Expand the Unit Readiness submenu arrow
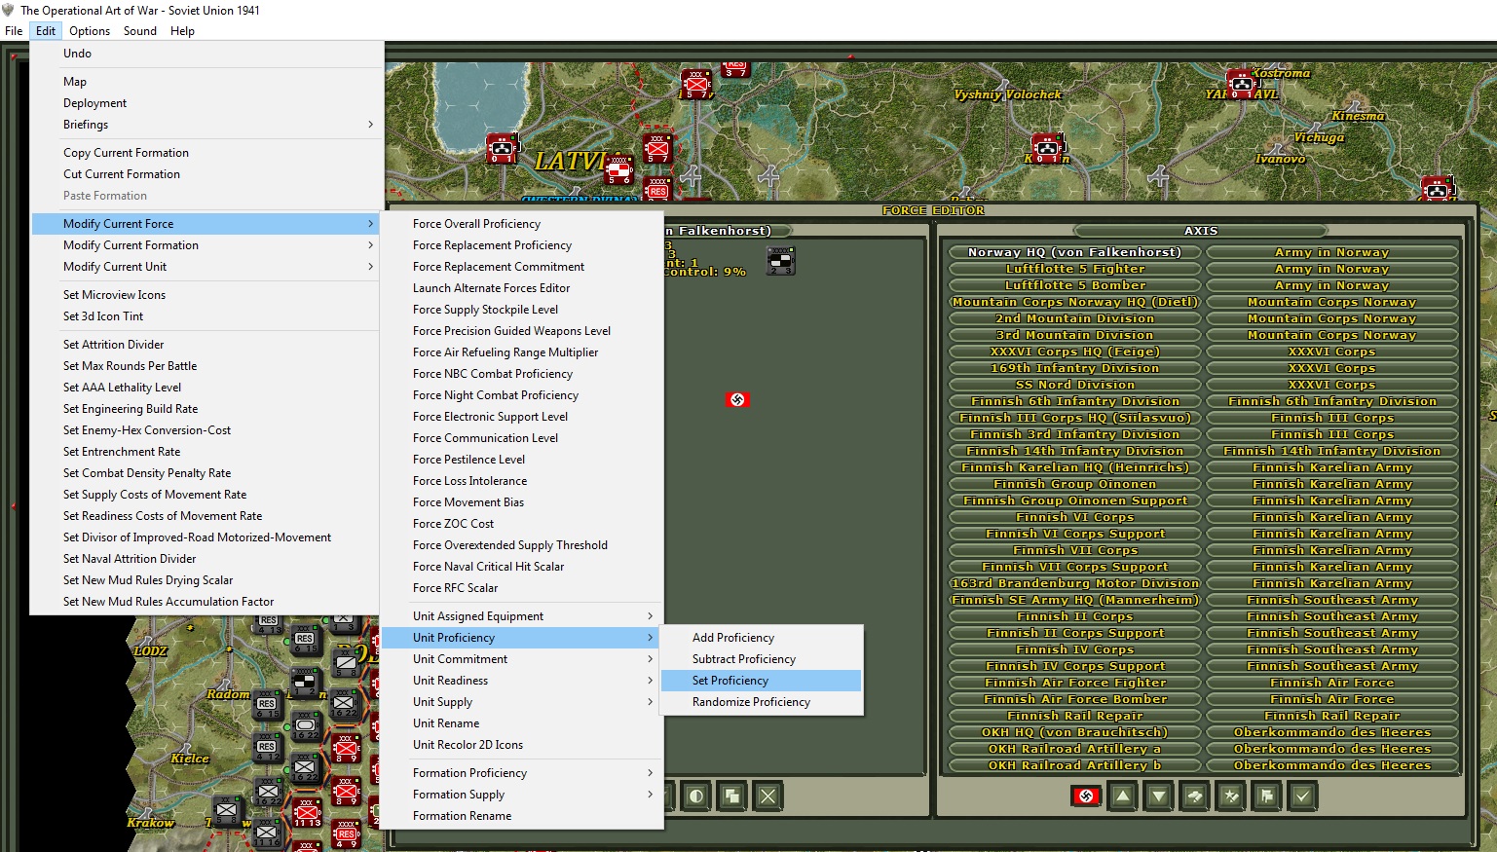 [650, 681]
